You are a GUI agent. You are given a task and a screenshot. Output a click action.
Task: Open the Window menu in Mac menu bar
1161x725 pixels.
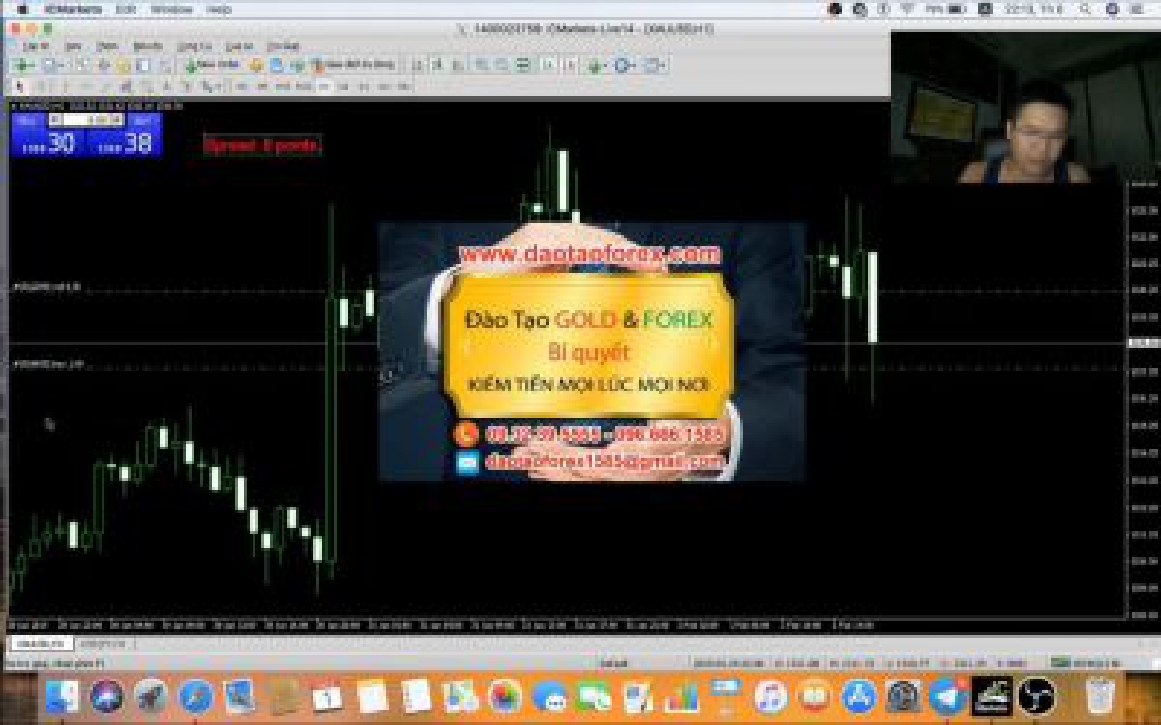pos(171,10)
